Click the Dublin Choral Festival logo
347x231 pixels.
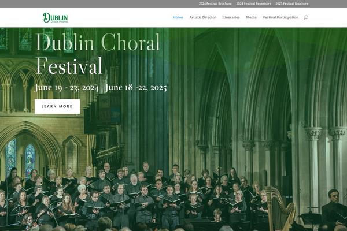pos(56,18)
